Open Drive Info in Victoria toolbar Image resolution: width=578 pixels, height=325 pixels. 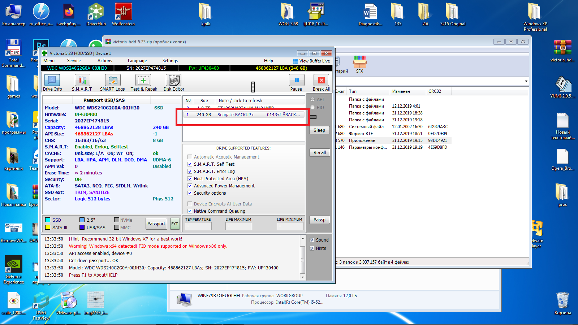click(x=52, y=83)
